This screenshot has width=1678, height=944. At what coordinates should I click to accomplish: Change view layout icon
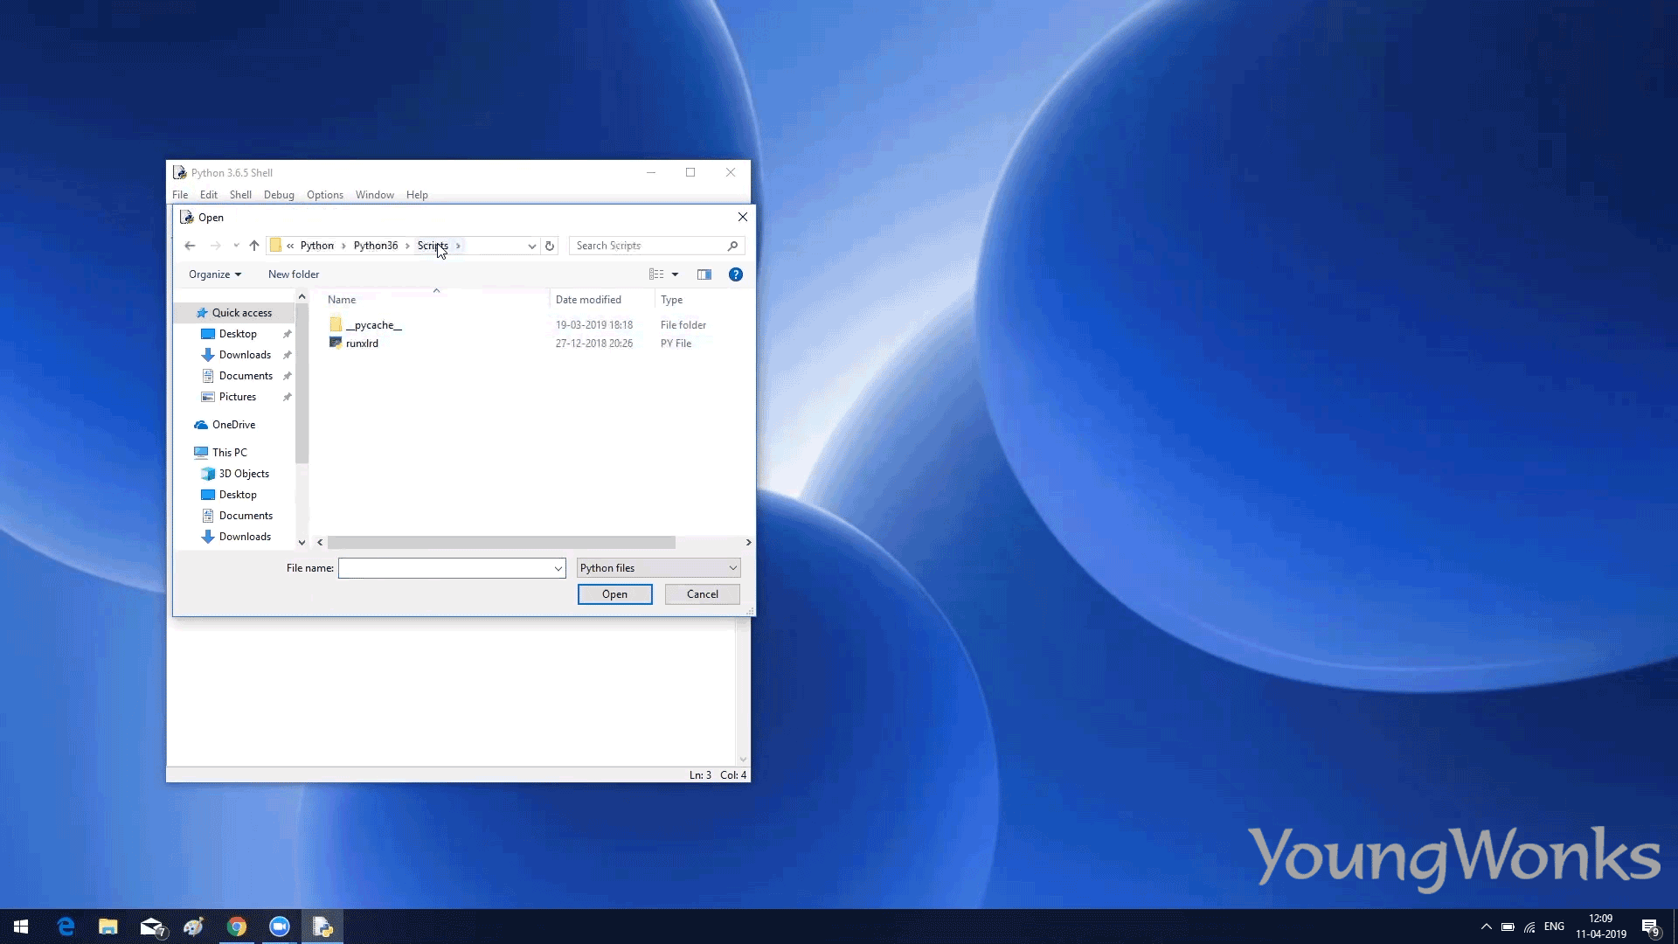[x=656, y=274]
